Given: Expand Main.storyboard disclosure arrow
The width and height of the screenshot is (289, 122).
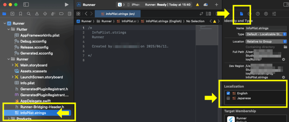Looking at the screenshot, I should pyautogui.click(x=12, y=65).
